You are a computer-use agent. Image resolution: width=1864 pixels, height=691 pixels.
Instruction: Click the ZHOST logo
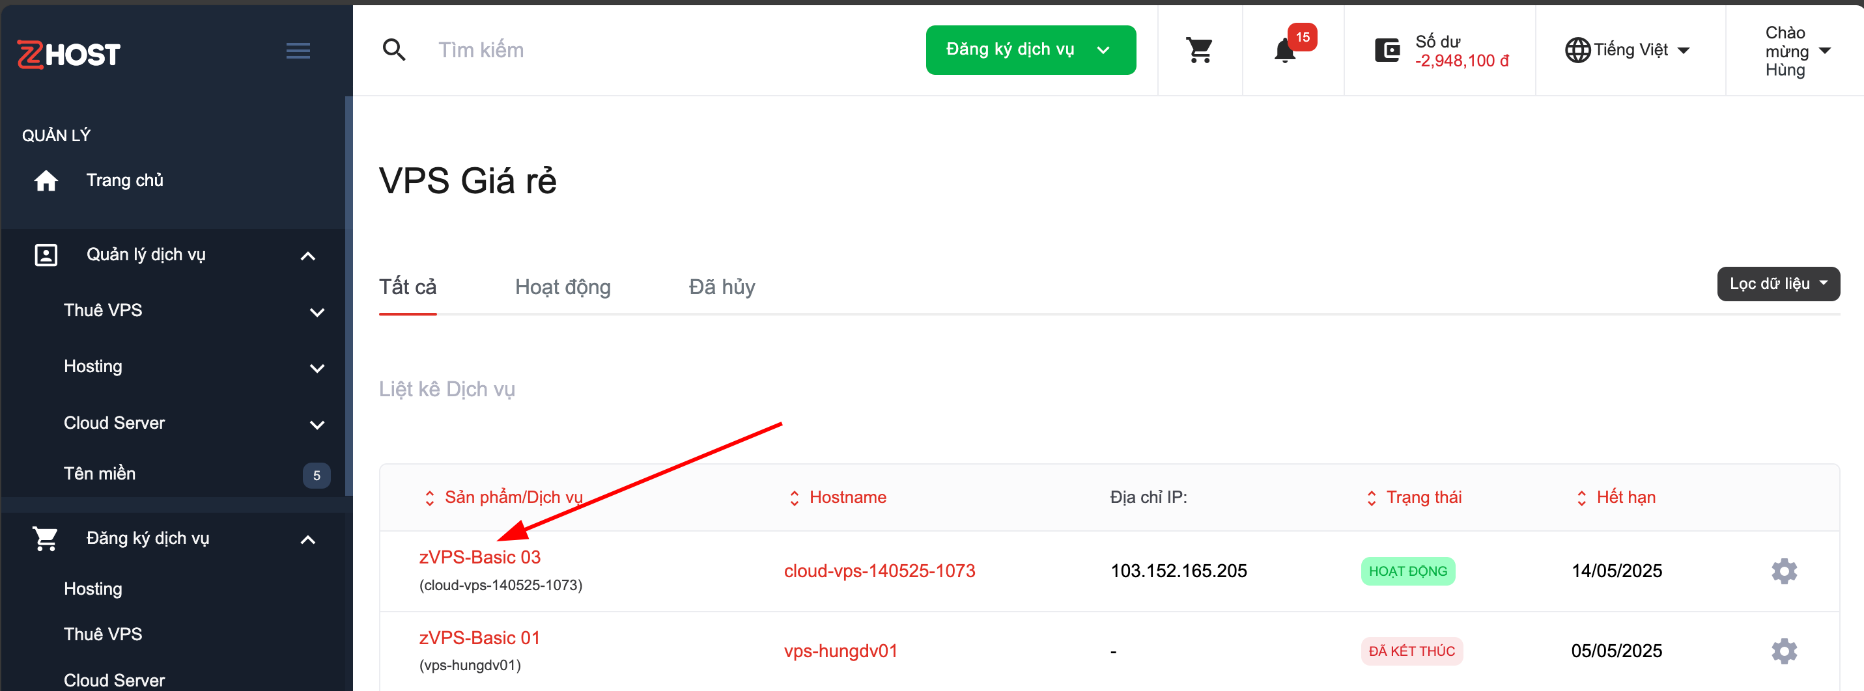tap(69, 54)
